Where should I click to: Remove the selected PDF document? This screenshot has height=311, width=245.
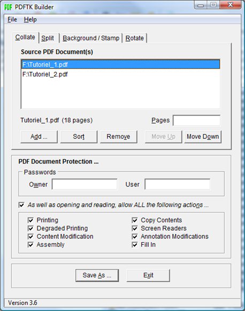(119, 136)
